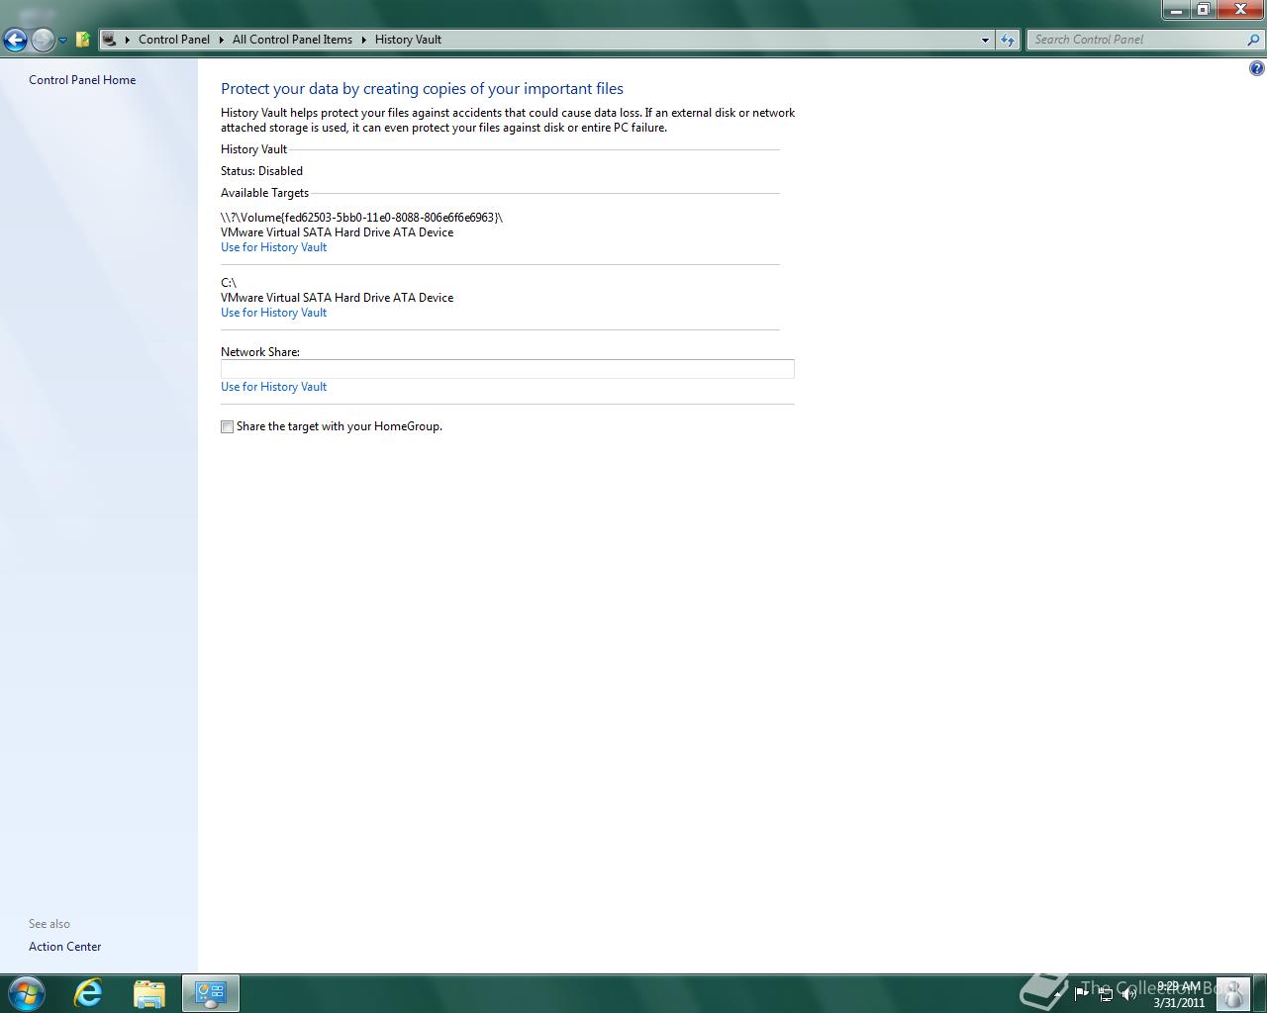Click the Network Share path field
The height and width of the screenshot is (1013, 1267).
507,369
